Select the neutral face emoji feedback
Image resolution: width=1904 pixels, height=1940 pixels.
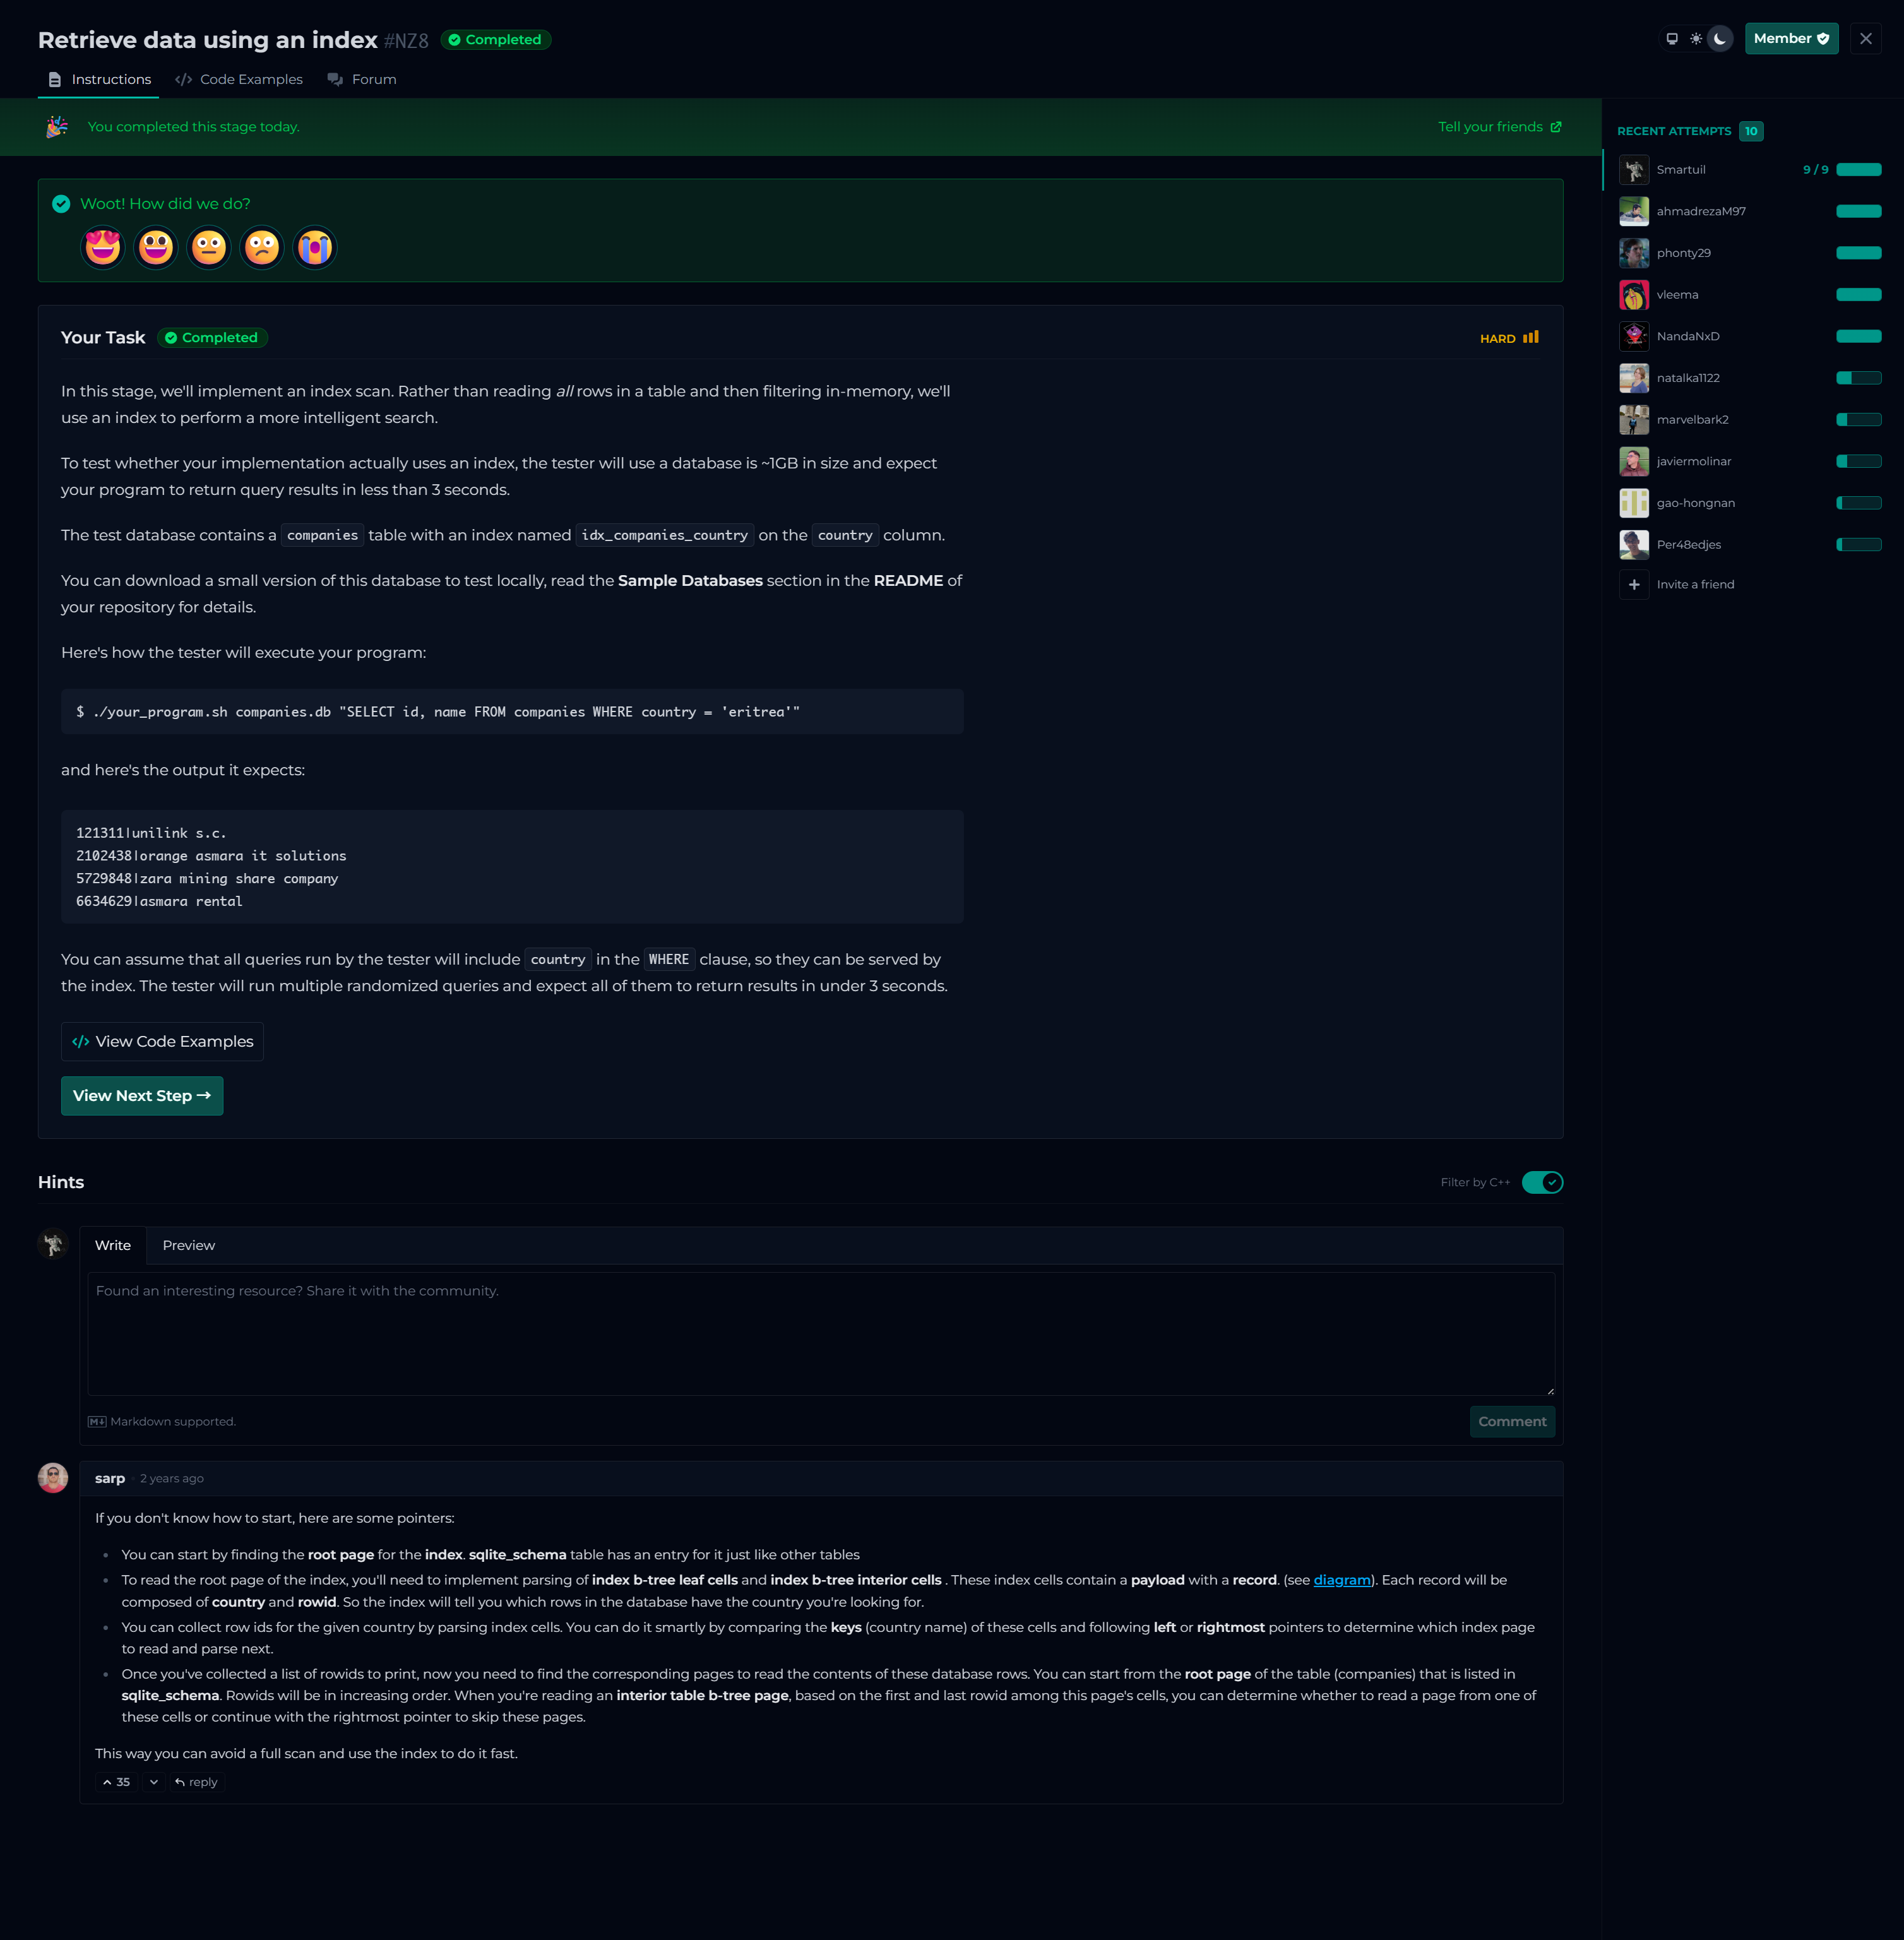click(209, 247)
